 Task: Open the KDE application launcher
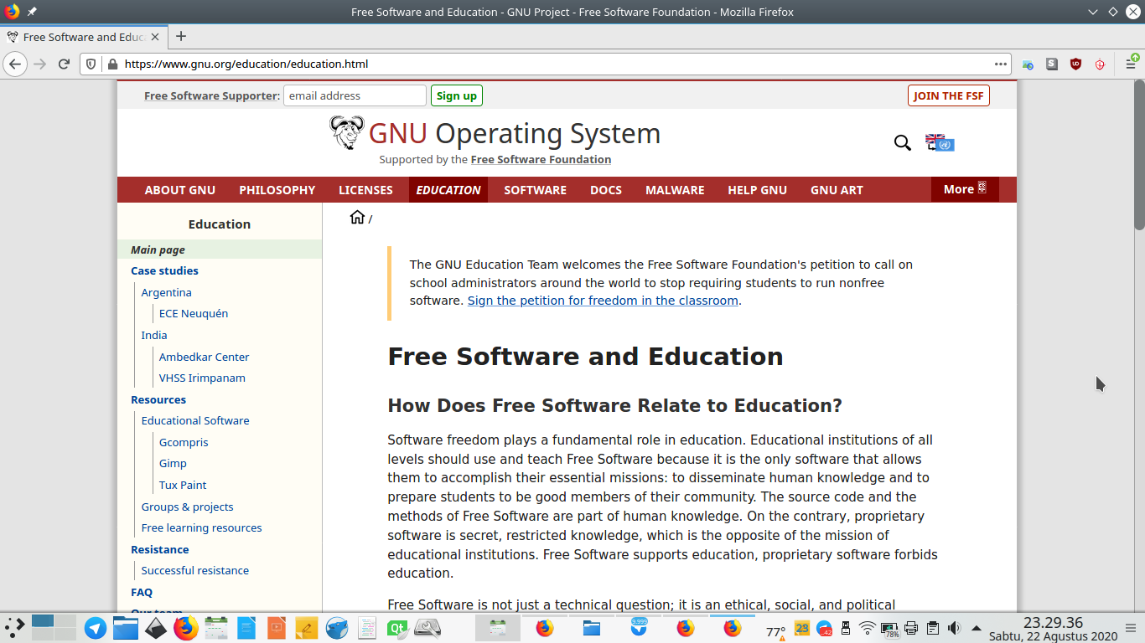(x=16, y=627)
